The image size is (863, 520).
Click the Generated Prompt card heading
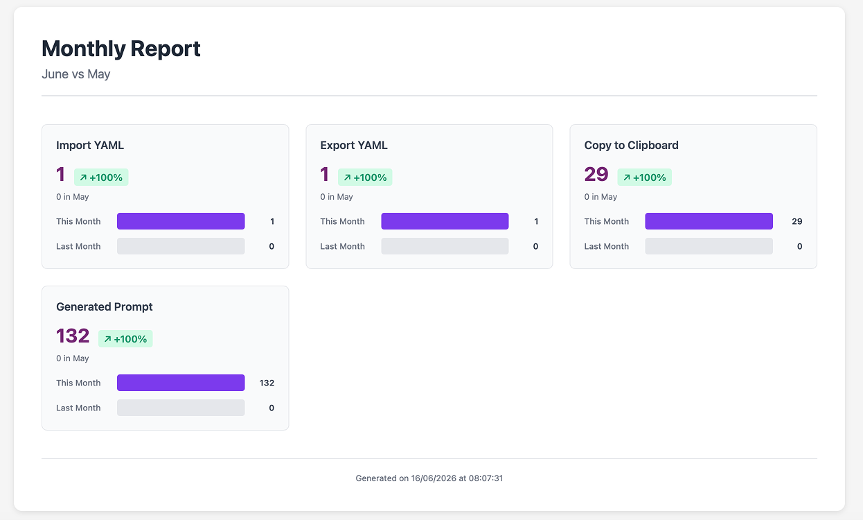pyautogui.click(x=105, y=307)
